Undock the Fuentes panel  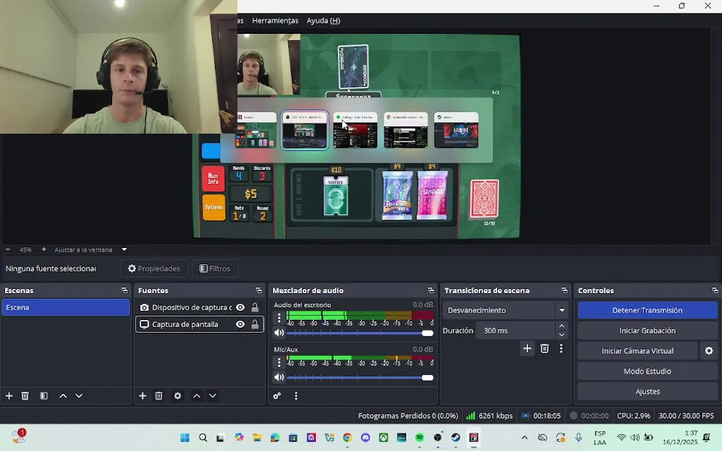pyautogui.click(x=258, y=291)
